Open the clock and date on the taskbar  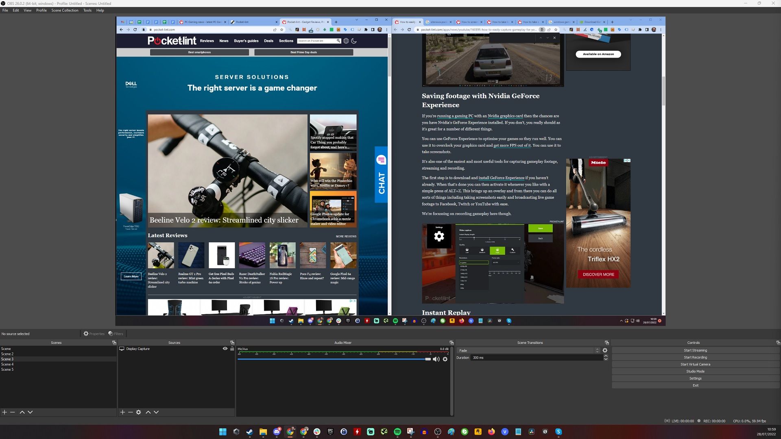pyautogui.click(x=766, y=432)
